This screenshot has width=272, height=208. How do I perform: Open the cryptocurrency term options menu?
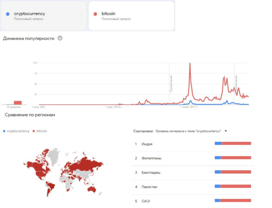tap(80, 16)
